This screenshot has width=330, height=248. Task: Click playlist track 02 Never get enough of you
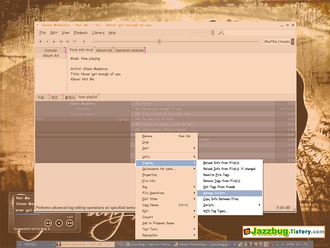click(x=213, y=109)
